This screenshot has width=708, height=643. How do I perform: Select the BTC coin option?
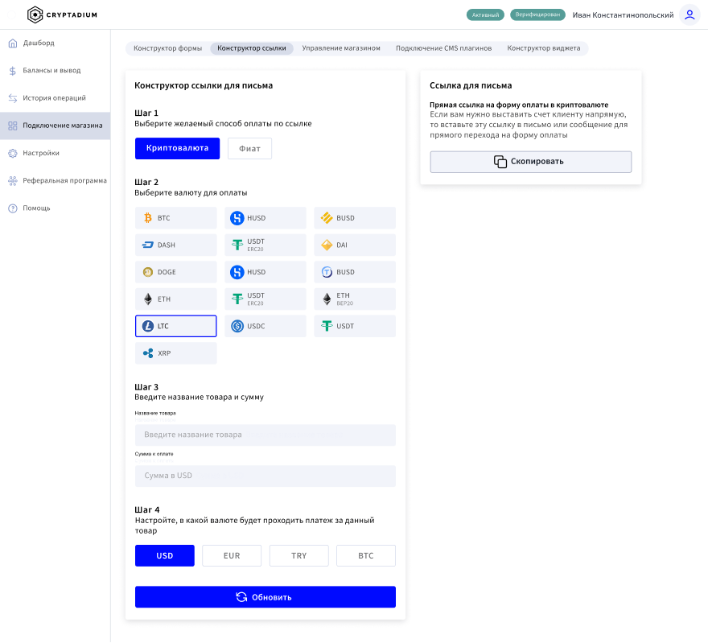pos(175,218)
